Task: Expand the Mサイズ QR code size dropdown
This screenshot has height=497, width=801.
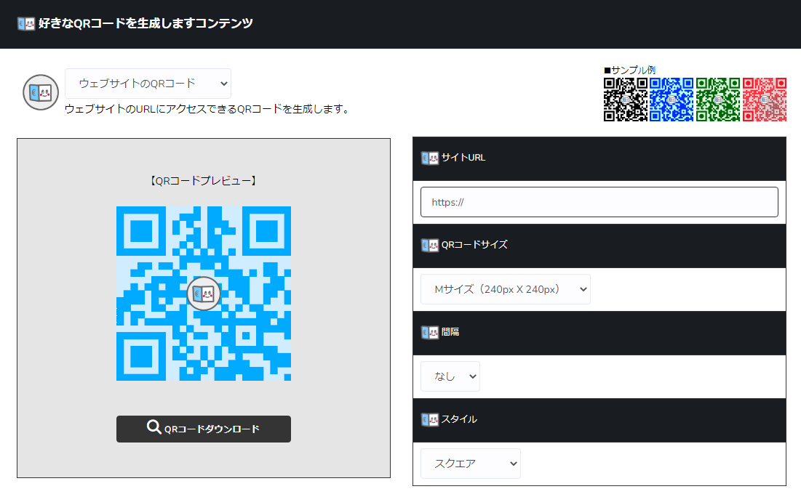Action: 505,289
